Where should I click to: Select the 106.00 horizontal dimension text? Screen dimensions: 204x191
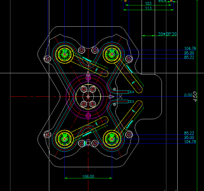tap(88, 177)
